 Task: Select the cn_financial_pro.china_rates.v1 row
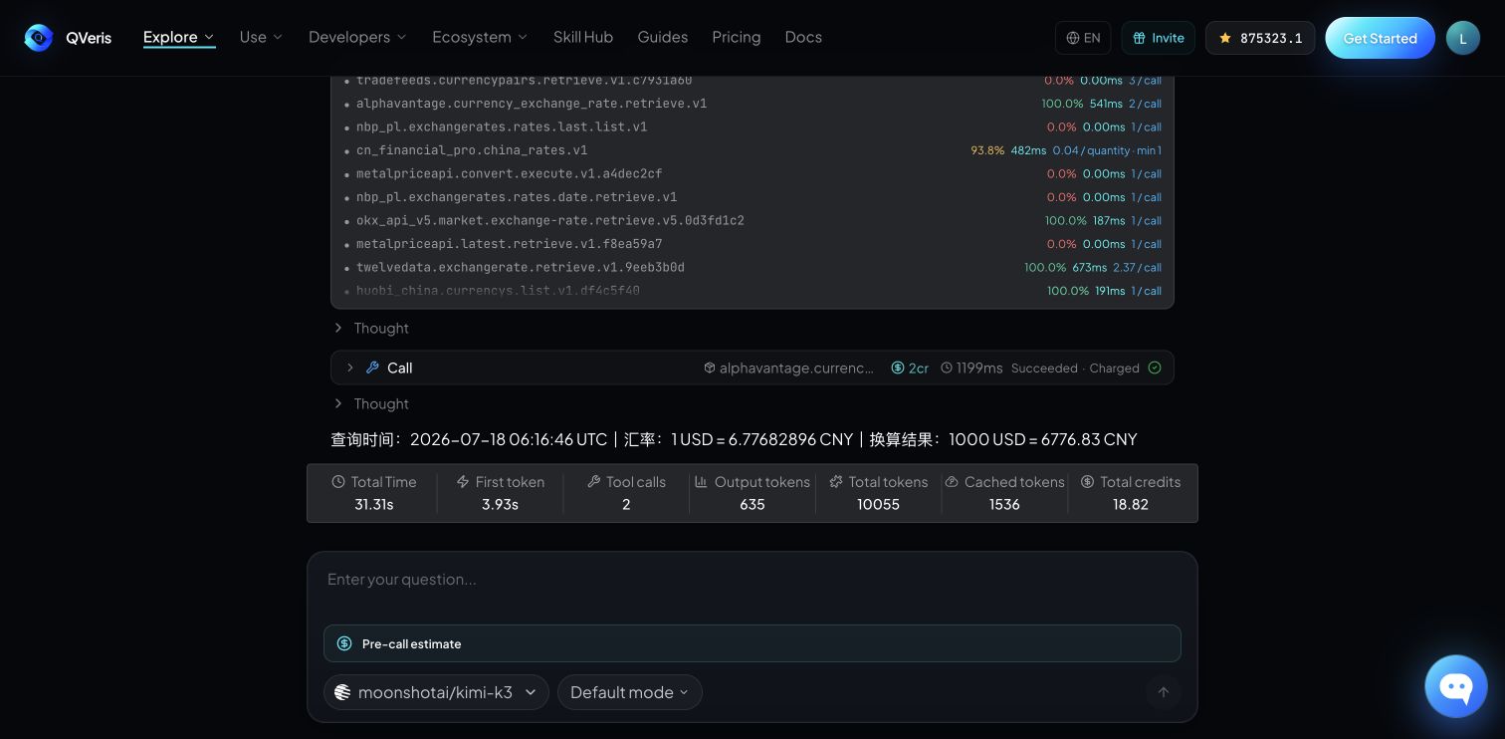coord(752,150)
